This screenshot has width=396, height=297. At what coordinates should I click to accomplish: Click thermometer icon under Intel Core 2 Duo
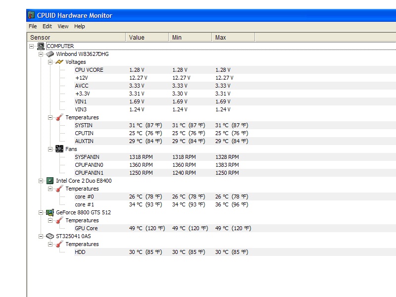pyautogui.click(x=59, y=189)
